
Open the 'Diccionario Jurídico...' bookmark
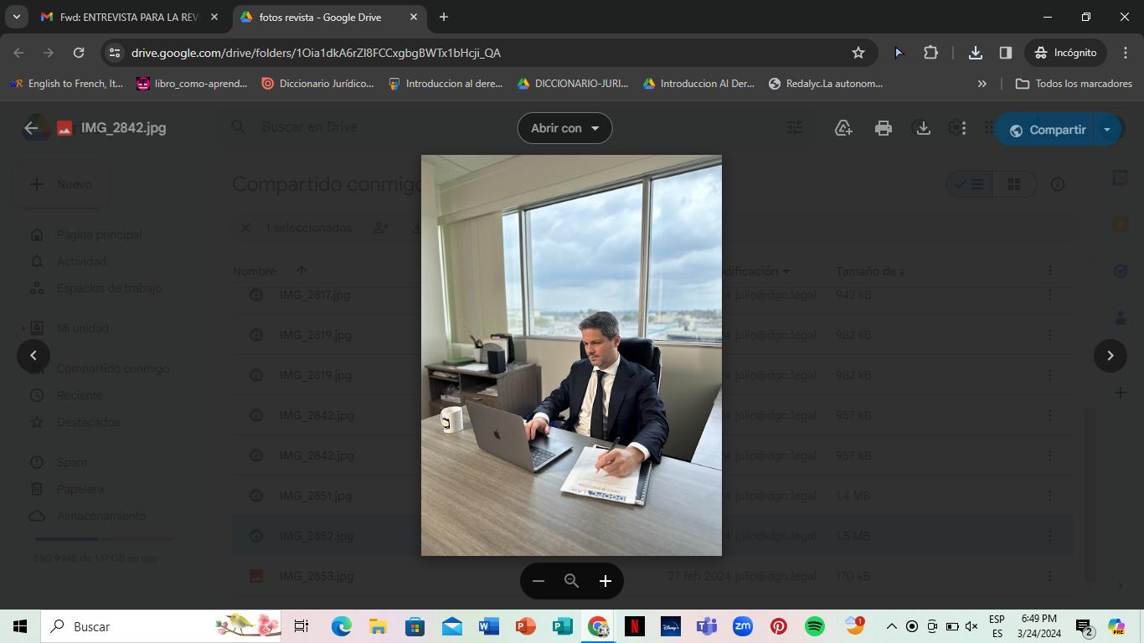click(x=317, y=84)
